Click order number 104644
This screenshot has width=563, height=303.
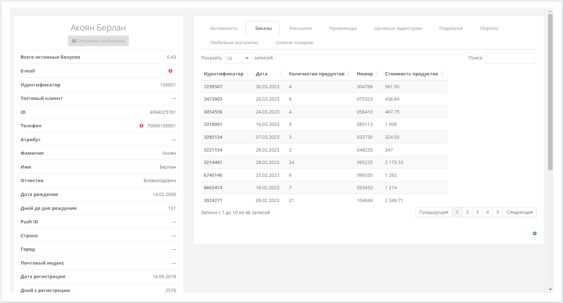[365, 201]
